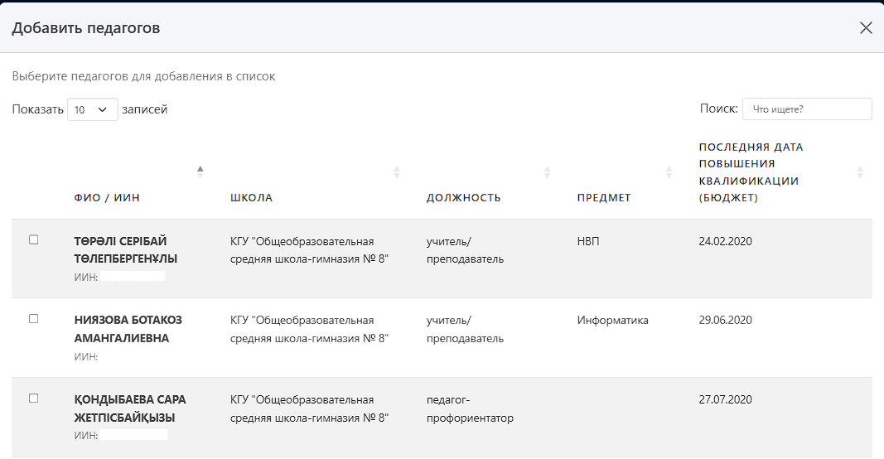The height and width of the screenshot is (459, 884).
Task: Sort table by ФИО / ИИН header
Action: coord(107,198)
